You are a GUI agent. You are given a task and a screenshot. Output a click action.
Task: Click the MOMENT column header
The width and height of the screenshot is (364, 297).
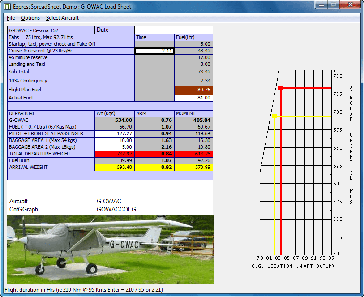193,113
